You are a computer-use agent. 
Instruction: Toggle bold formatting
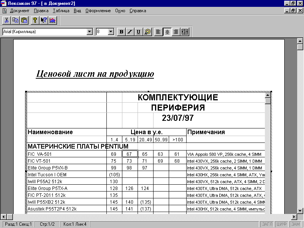(x=121, y=32)
